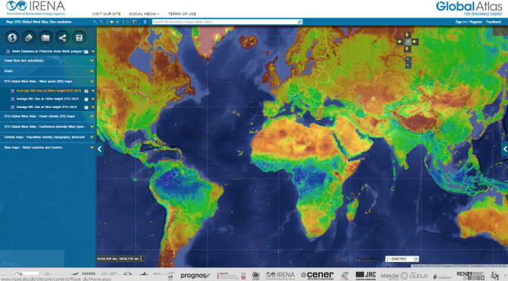The height and width of the screenshot is (281, 508).
Task: Expand the Power lines and substations group
Action: (x=91, y=60)
